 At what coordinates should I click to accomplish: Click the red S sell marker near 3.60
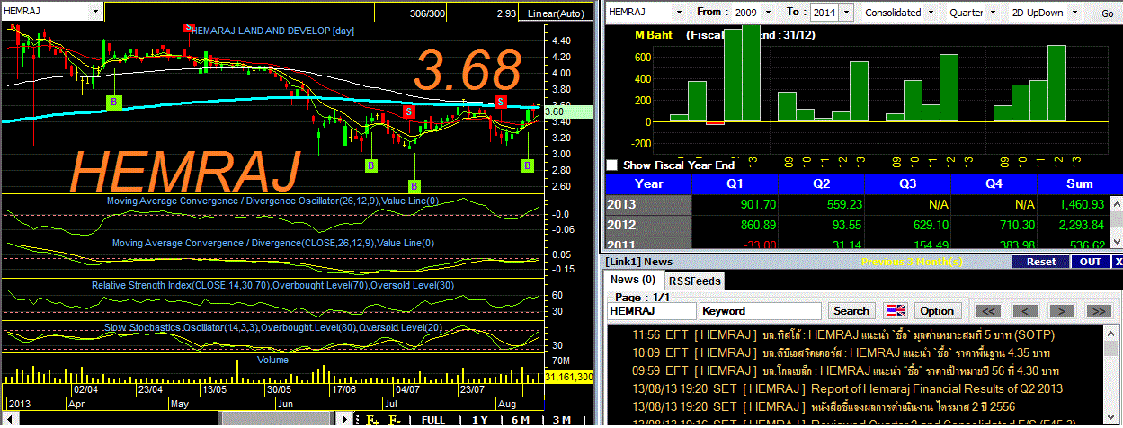[501, 102]
